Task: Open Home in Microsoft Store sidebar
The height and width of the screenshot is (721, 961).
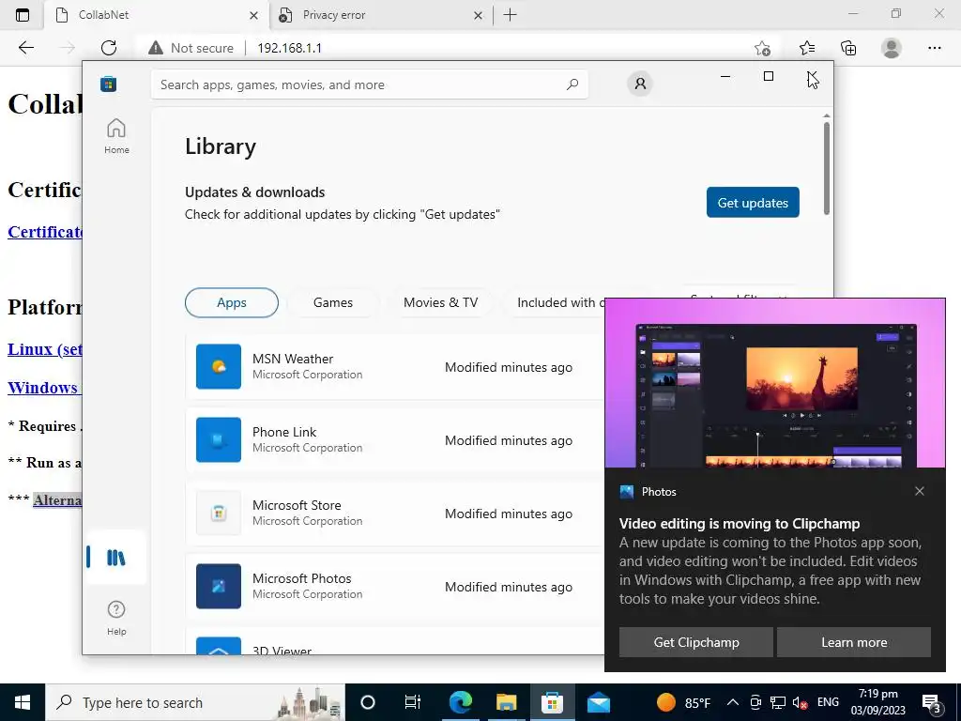Action: (116, 136)
